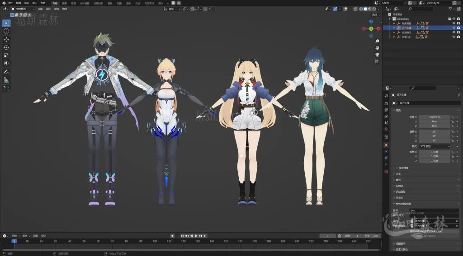This screenshot has width=463, height=256.
Task: Click the play animation button
Action: (x=196, y=236)
